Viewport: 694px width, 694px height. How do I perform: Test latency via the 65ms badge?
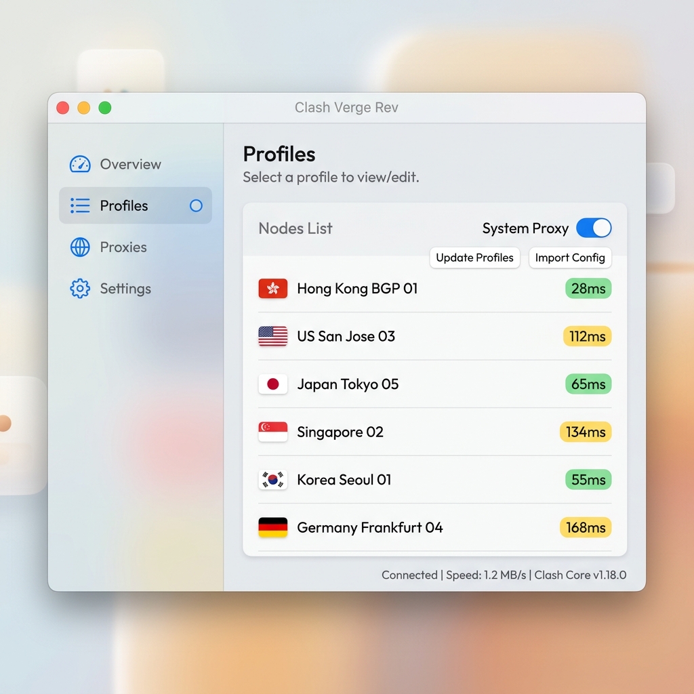(588, 384)
